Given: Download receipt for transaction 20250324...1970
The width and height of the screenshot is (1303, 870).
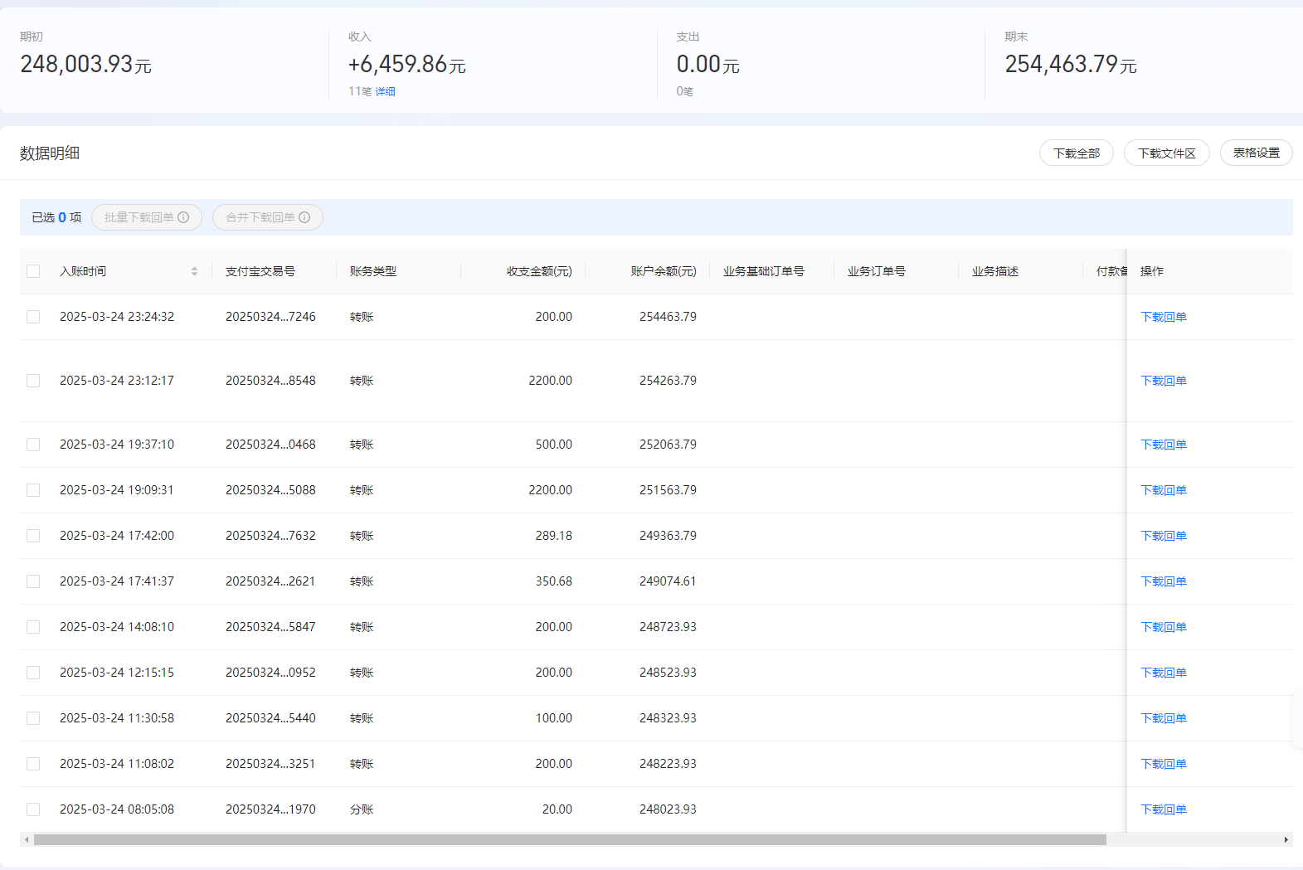Looking at the screenshot, I should click(x=1164, y=809).
